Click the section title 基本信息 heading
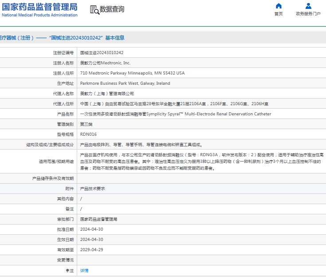Image resolution: width=326 pixels, height=280 pixels. [x=115, y=38]
